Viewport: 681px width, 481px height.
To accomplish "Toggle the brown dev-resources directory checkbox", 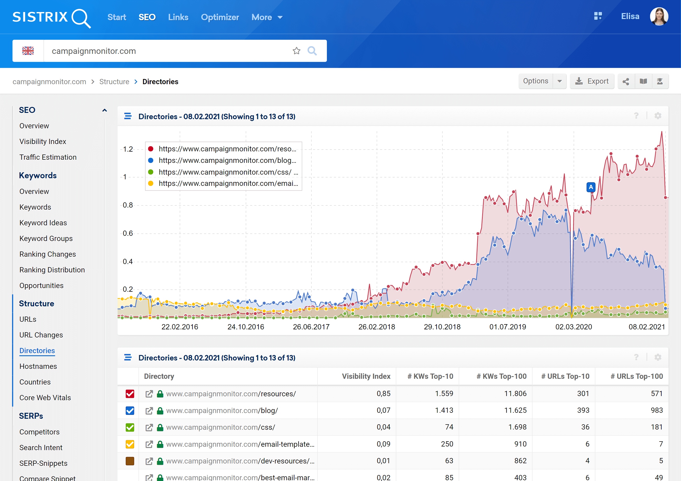I will point(130,461).
